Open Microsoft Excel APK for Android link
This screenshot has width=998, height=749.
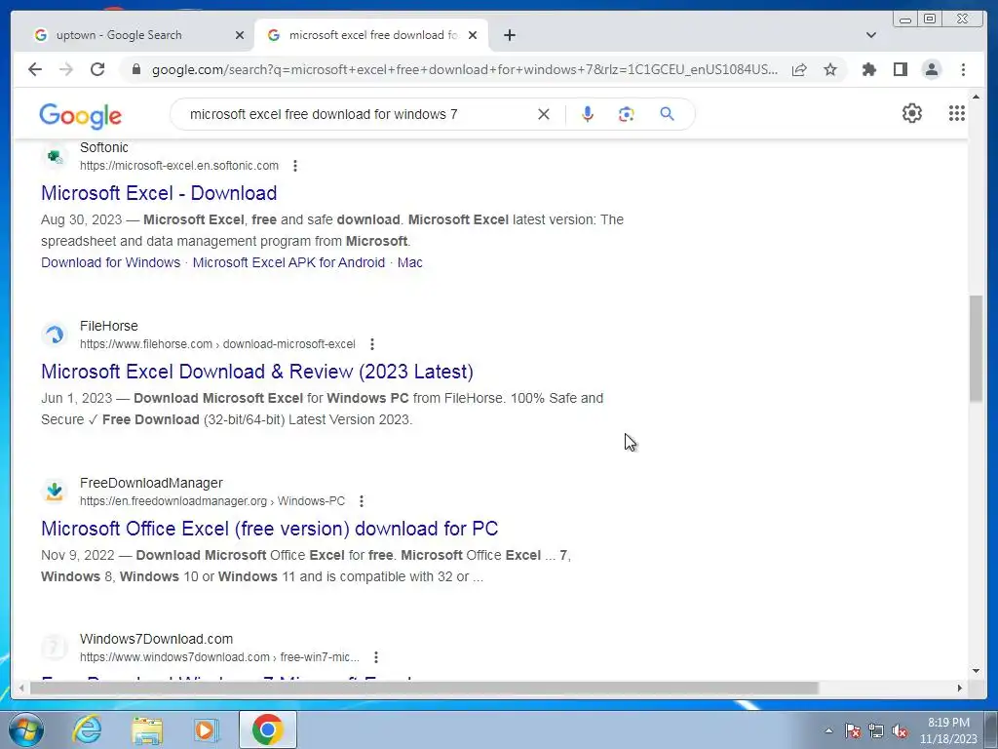tap(288, 262)
